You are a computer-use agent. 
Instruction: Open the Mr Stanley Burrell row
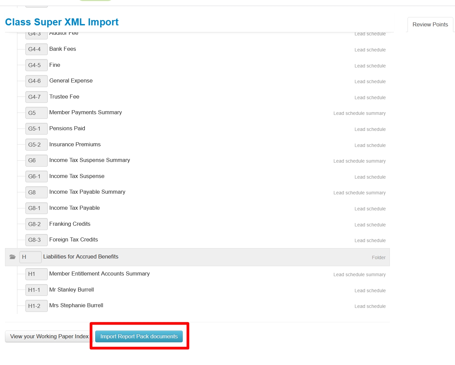tap(71, 290)
